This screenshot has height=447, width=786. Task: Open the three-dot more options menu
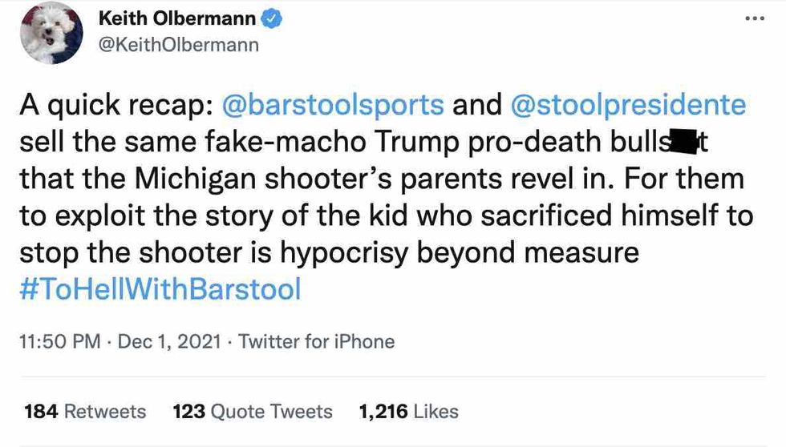coord(754,18)
